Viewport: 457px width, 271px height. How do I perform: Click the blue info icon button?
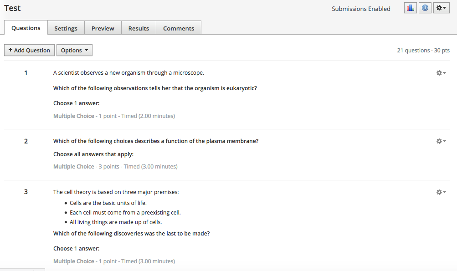[425, 8]
